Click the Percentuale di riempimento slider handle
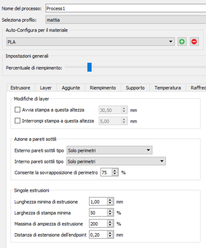The height and width of the screenshot is (248, 206). pos(90,67)
